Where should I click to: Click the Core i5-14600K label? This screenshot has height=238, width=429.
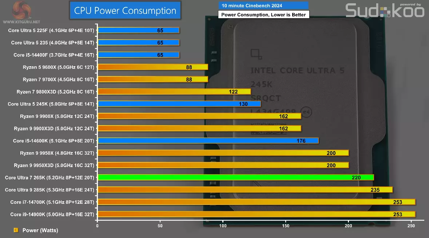tap(53, 141)
